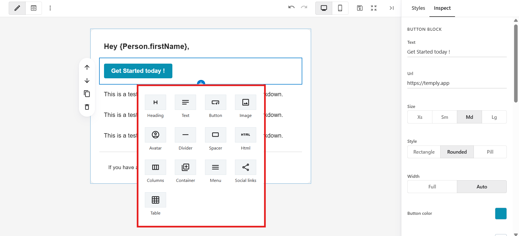Click the collapse fullscreen arrows icon
This screenshot has height=236, width=519.
374,8
